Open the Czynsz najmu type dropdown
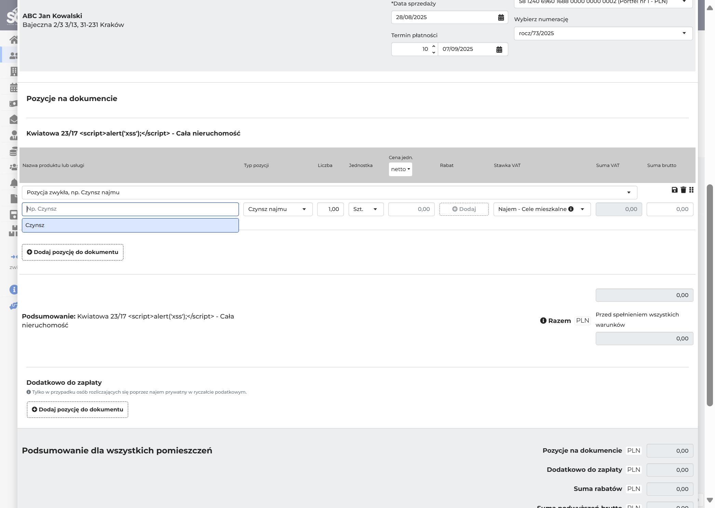 pos(278,209)
